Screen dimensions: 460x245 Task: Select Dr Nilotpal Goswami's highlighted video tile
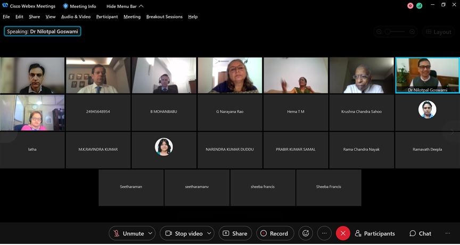point(428,75)
